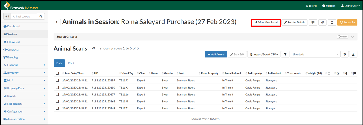Screen dimensions: 363x125
Task: Click the View Mob Based button
Action: pyautogui.click(x=266, y=23)
